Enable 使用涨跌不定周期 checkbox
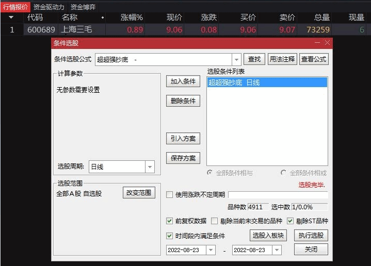This screenshot has width=371, height=266. click(x=169, y=194)
